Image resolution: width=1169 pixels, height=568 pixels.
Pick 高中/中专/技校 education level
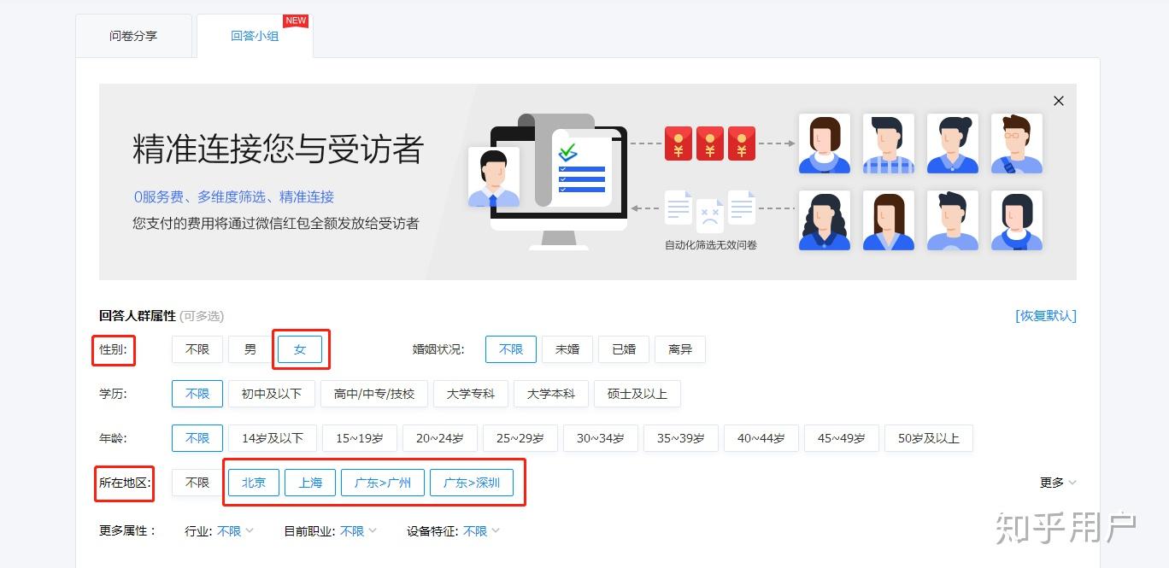click(x=374, y=394)
